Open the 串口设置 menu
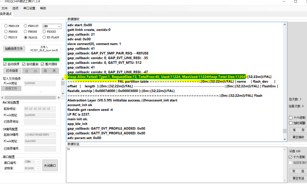Screen dimensions: 307x184 coord(29,8)
